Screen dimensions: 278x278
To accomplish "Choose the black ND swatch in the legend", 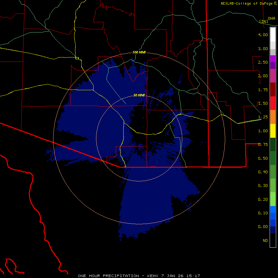I will 273,240.
